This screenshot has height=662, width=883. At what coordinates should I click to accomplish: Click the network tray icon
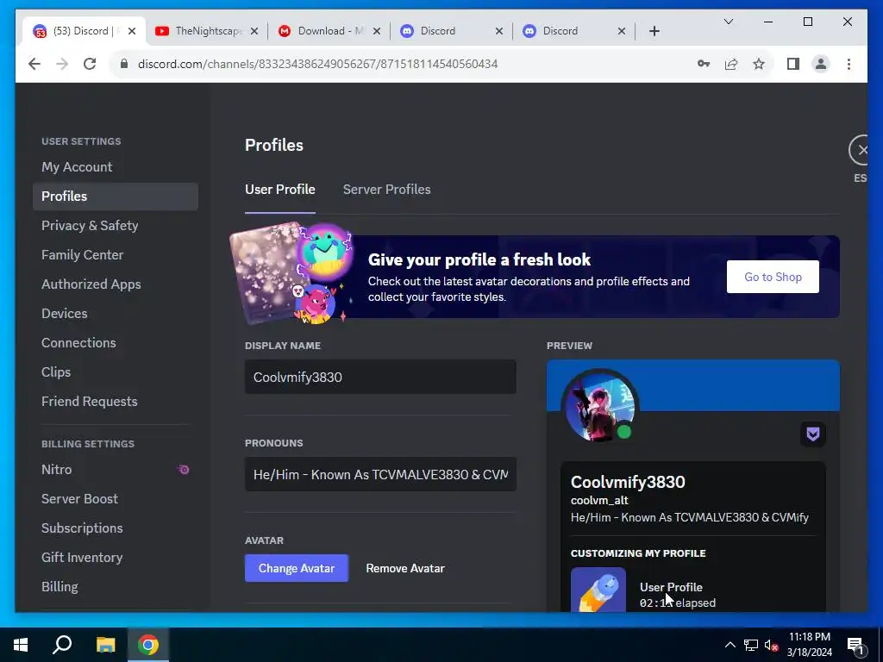[x=751, y=645]
